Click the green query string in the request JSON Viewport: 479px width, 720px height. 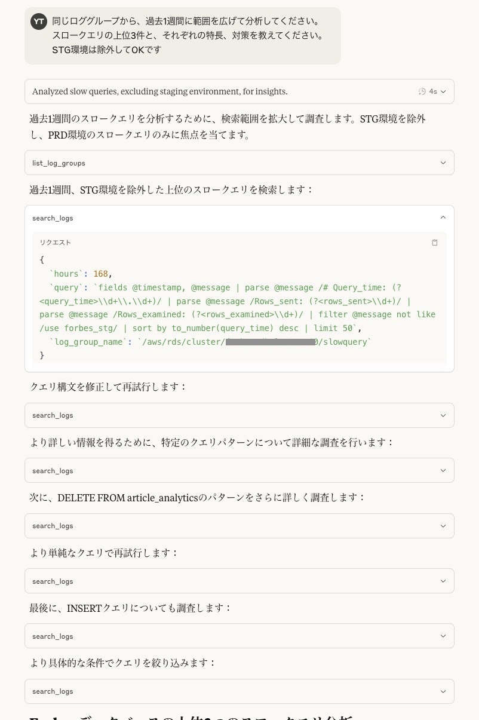pyautogui.click(x=239, y=301)
